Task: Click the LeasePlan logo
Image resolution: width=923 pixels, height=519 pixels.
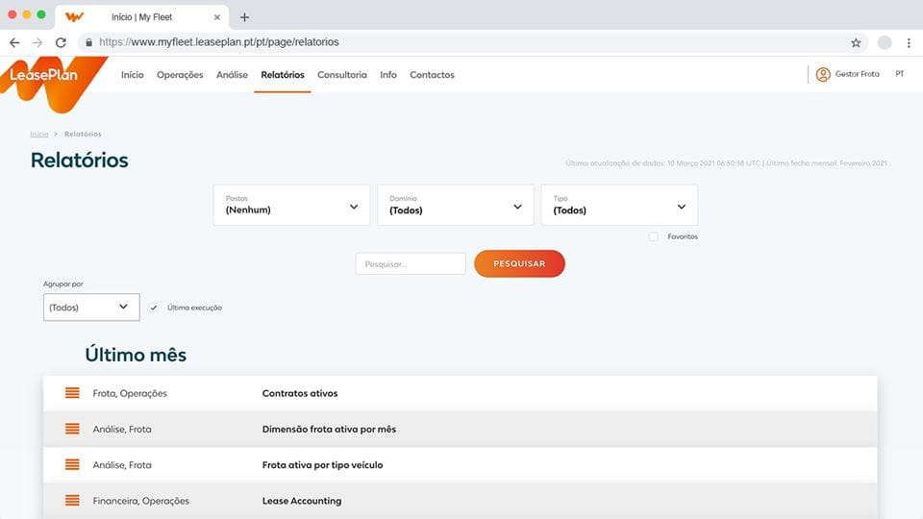Action: point(46,78)
